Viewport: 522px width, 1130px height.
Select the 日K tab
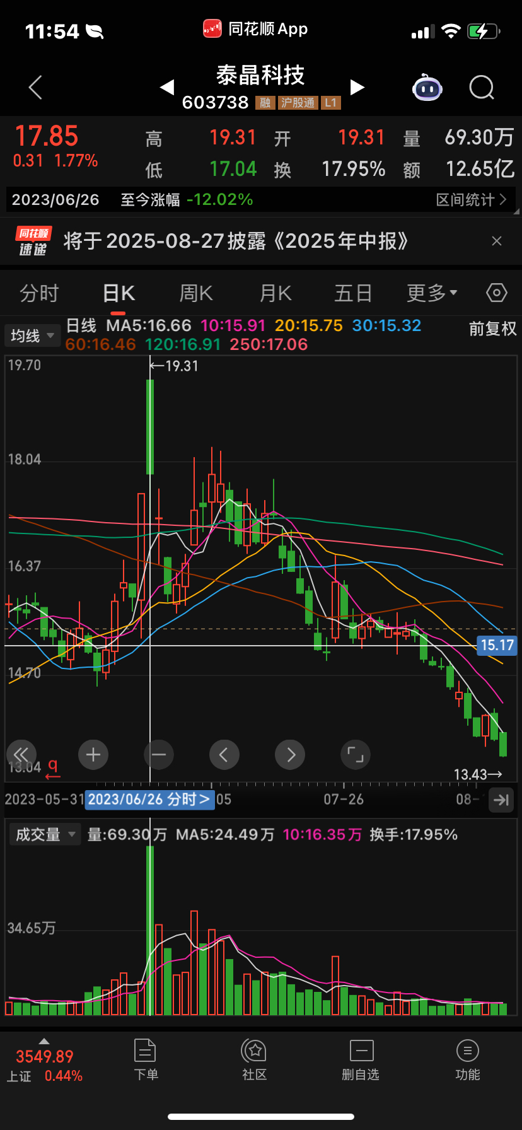coord(119,293)
